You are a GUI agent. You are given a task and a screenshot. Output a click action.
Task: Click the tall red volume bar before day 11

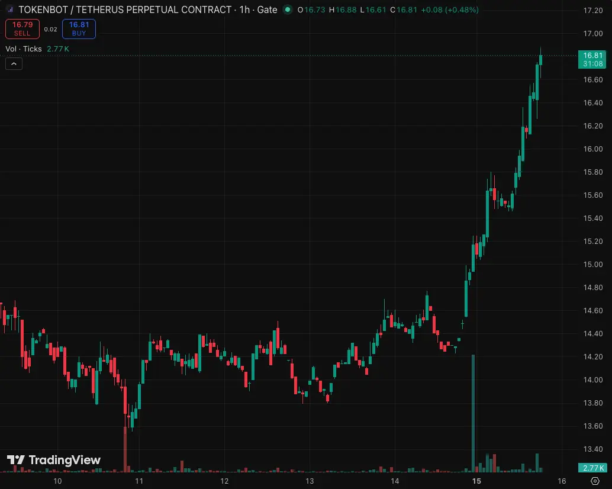125,449
